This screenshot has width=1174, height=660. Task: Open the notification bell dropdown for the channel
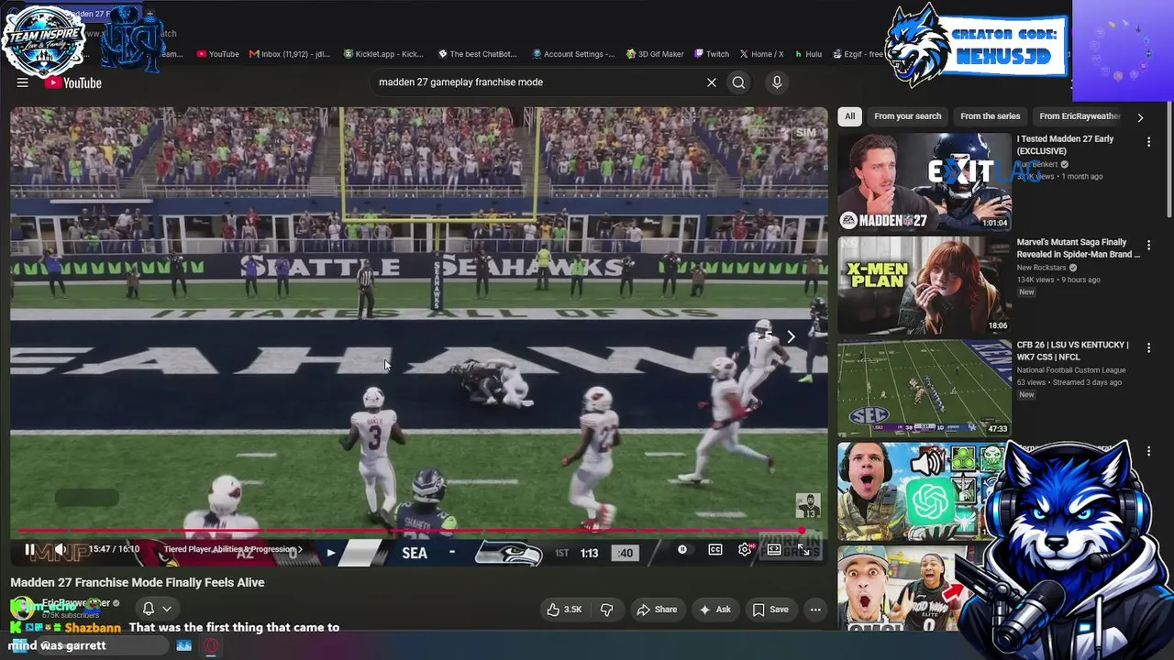tap(157, 609)
